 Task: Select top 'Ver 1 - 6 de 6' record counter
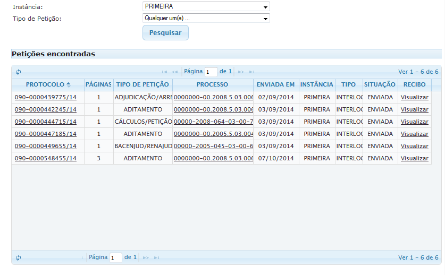[x=418, y=72]
